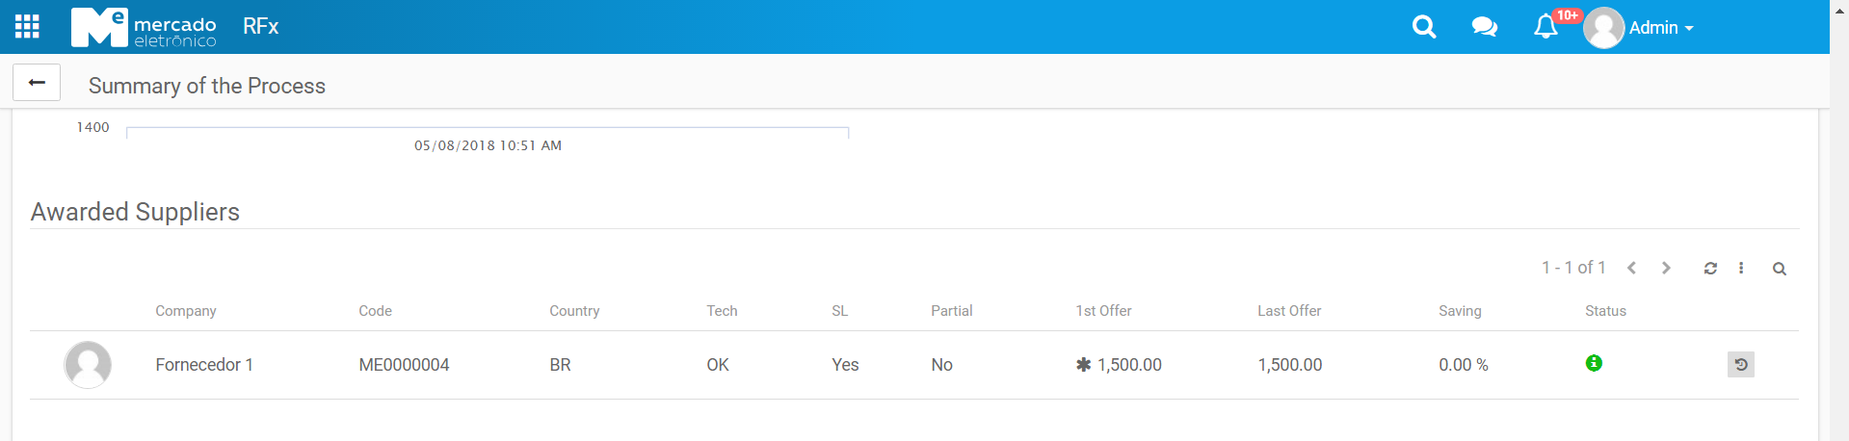The width and height of the screenshot is (1849, 441).
Task: Open the table's three-dot options menu
Action: coord(1741,269)
